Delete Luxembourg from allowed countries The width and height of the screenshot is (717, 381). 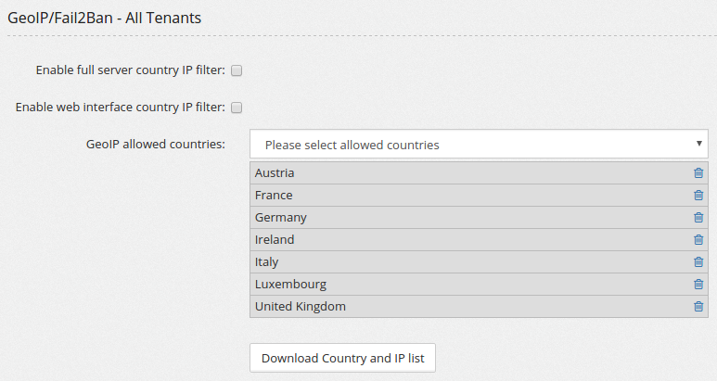pyautogui.click(x=698, y=285)
